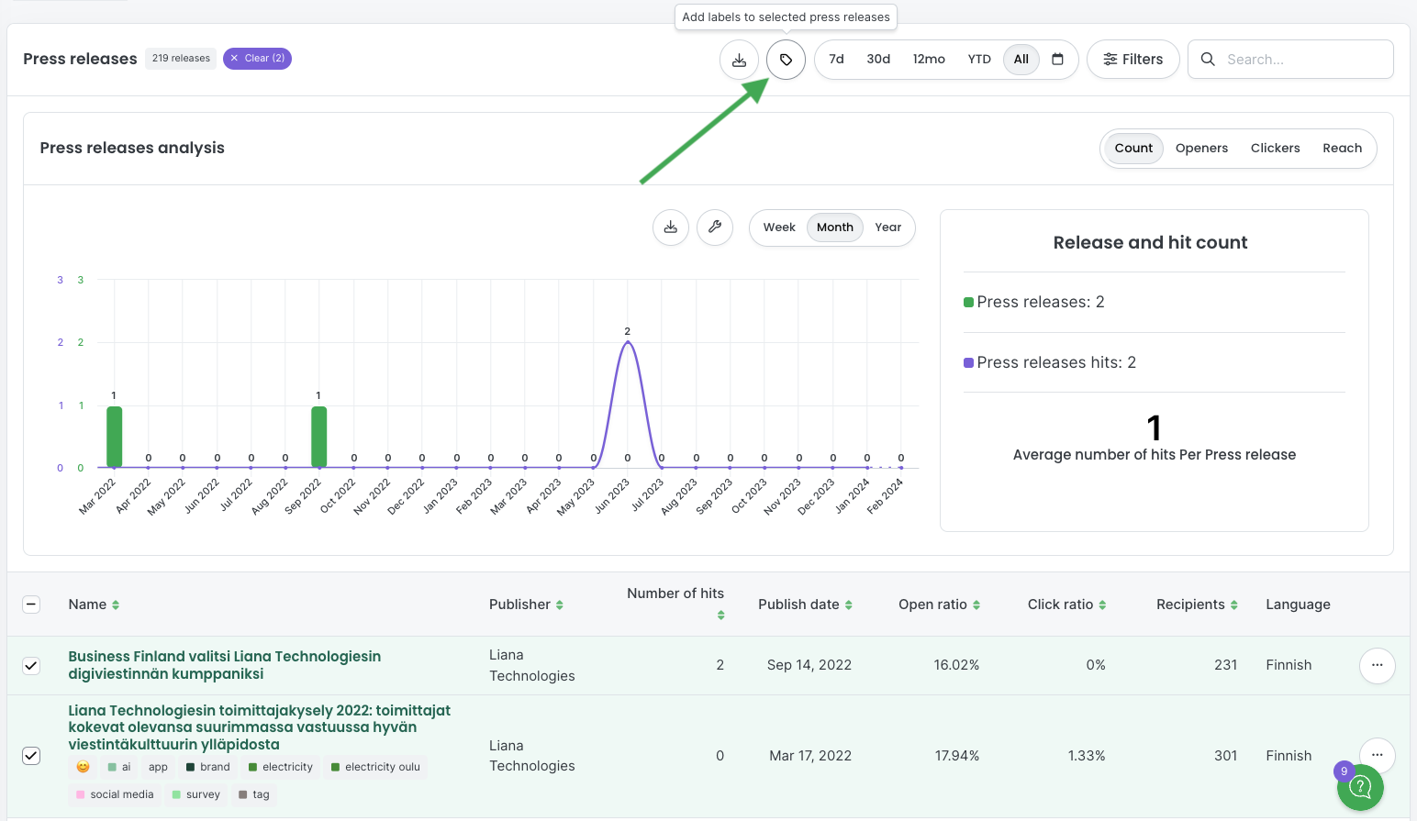
Task: Uncheck the Business Finland release checkbox
Action: pos(31,665)
